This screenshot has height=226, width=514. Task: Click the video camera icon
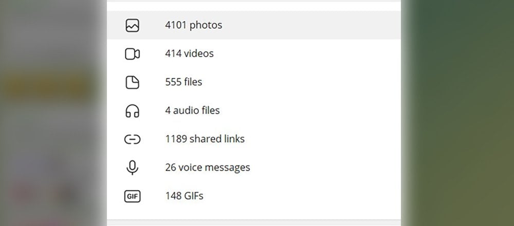pos(133,54)
